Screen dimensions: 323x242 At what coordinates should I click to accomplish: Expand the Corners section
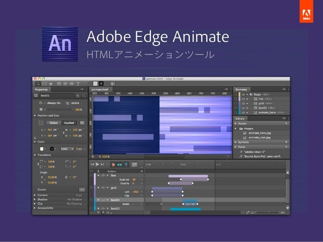[x=35, y=195]
